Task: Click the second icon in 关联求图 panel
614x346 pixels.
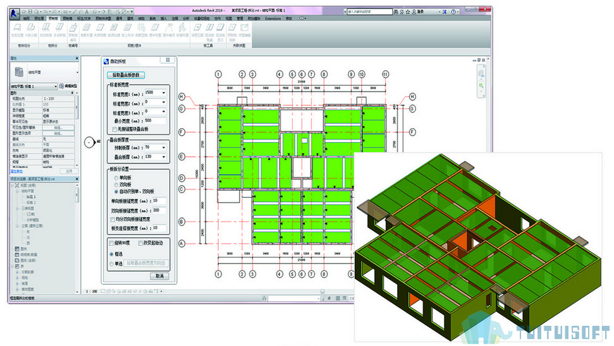Action: pos(244,28)
